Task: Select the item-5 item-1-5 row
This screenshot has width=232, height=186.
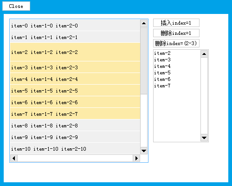Action: 75,91
